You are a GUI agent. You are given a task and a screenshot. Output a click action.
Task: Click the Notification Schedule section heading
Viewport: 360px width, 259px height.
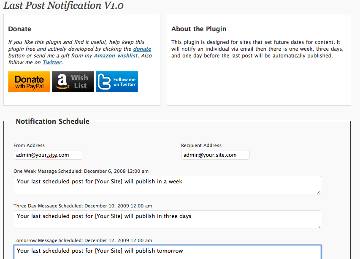tap(53, 121)
